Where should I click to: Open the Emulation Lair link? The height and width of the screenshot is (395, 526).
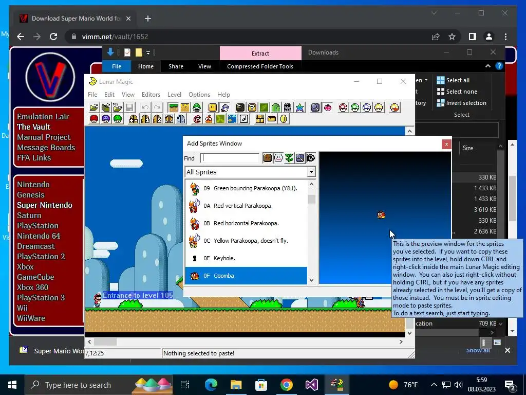coord(43,117)
